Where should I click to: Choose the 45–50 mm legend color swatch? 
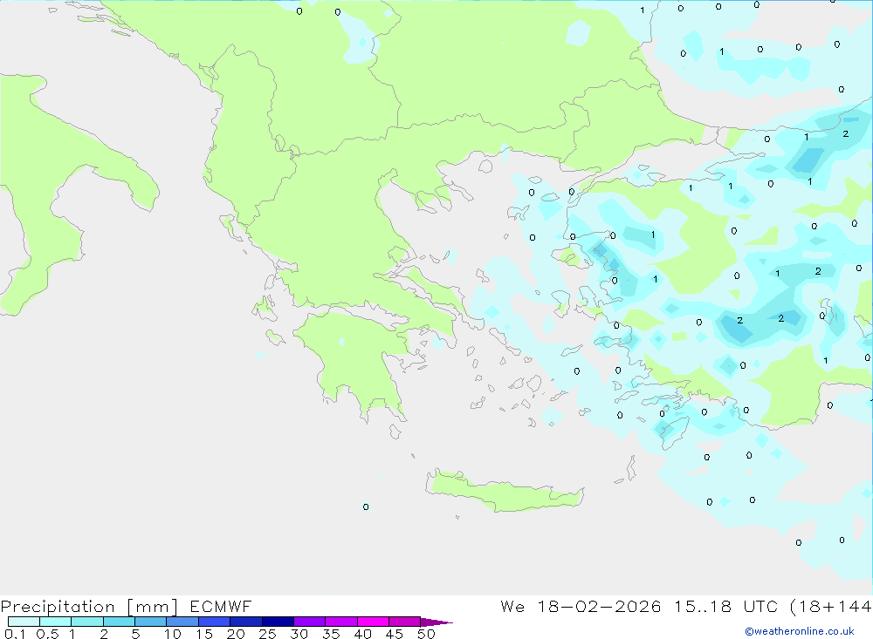404,622
